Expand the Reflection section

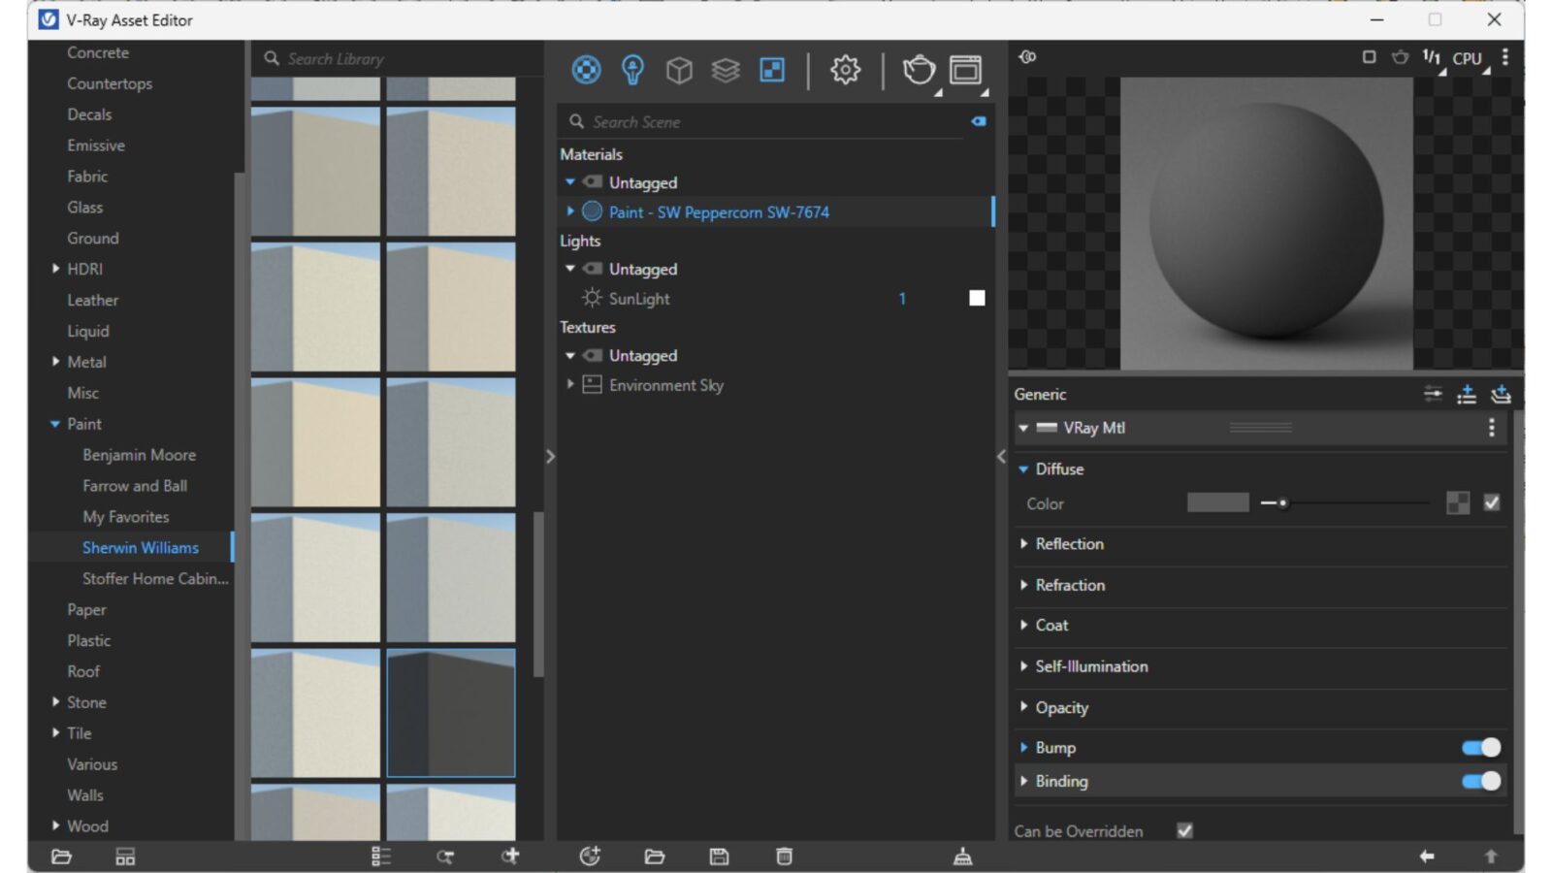(1025, 544)
